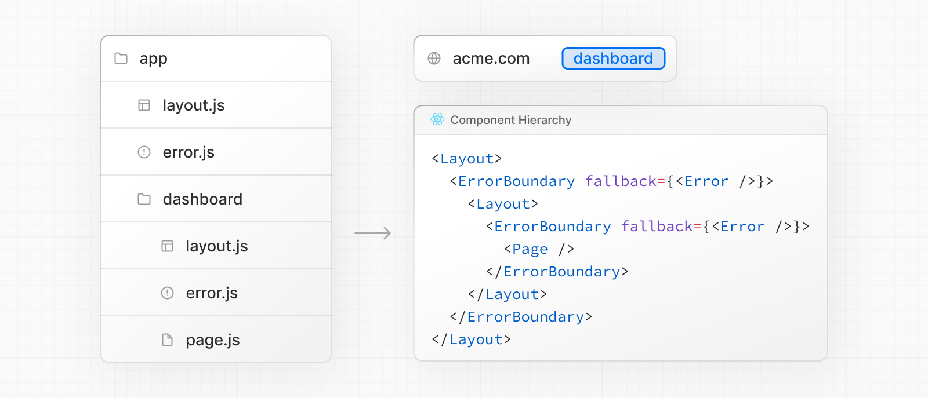Select the dashboard folder name in tree
This screenshot has height=398, width=928.
(x=202, y=199)
